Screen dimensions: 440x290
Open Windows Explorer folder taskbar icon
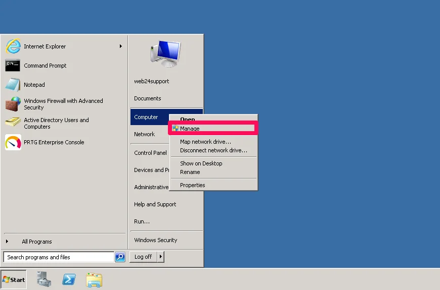[94, 280]
